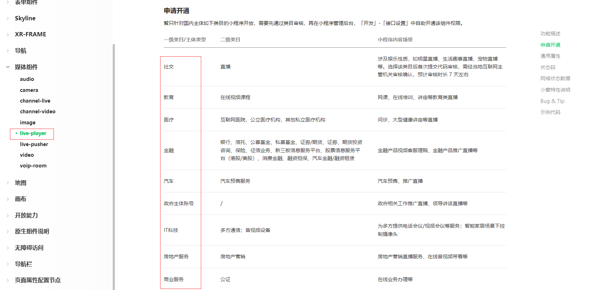Click the 社交 category cell

click(x=169, y=67)
